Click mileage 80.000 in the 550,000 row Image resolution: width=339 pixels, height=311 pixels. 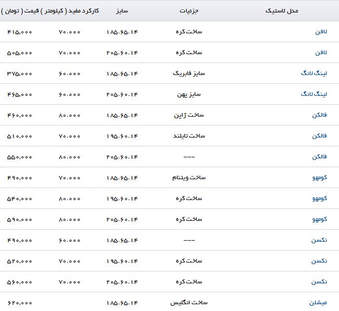pyautogui.click(x=69, y=157)
